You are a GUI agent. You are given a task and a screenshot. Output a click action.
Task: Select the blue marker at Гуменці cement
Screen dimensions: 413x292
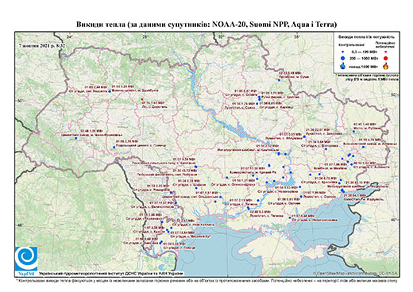[x=114, y=147]
